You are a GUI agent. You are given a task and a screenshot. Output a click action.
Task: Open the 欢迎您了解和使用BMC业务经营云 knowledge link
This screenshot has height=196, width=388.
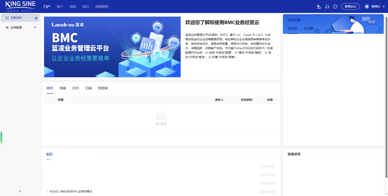point(71,191)
